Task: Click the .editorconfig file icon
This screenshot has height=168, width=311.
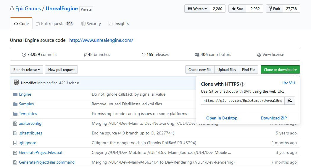Action: pyautogui.click(x=15, y=124)
